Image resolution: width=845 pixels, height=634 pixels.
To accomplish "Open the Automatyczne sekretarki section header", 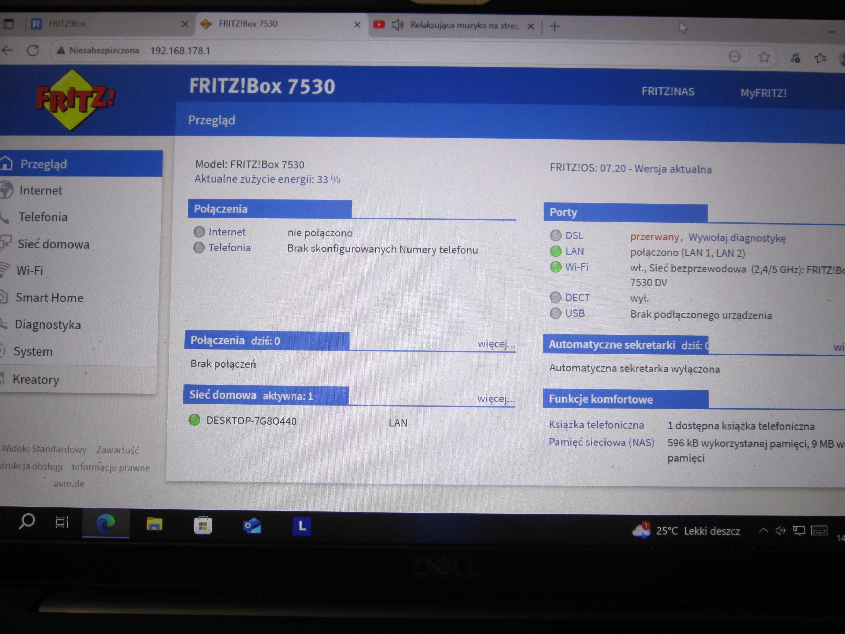I will click(x=626, y=345).
